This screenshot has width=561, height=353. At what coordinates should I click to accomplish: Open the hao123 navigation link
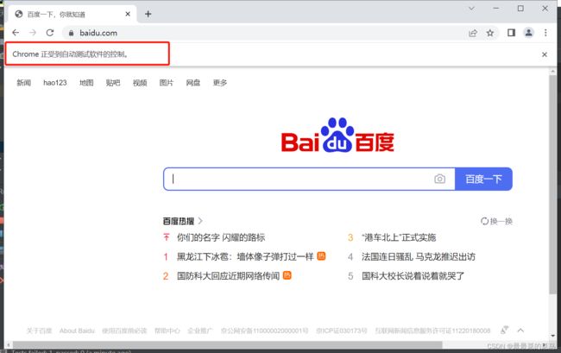click(x=55, y=83)
